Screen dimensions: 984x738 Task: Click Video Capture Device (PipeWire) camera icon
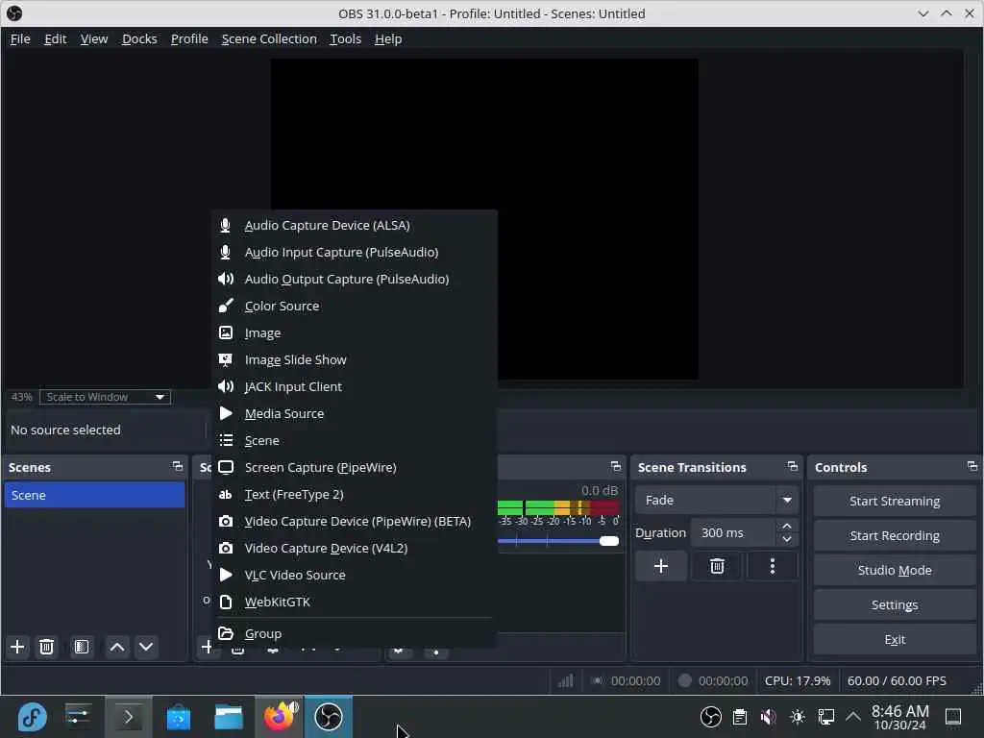(226, 522)
